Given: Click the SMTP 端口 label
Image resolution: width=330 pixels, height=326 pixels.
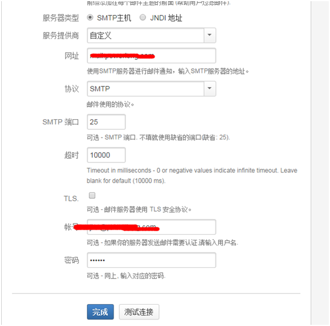Looking at the screenshot, I should (x=60, y=122).
